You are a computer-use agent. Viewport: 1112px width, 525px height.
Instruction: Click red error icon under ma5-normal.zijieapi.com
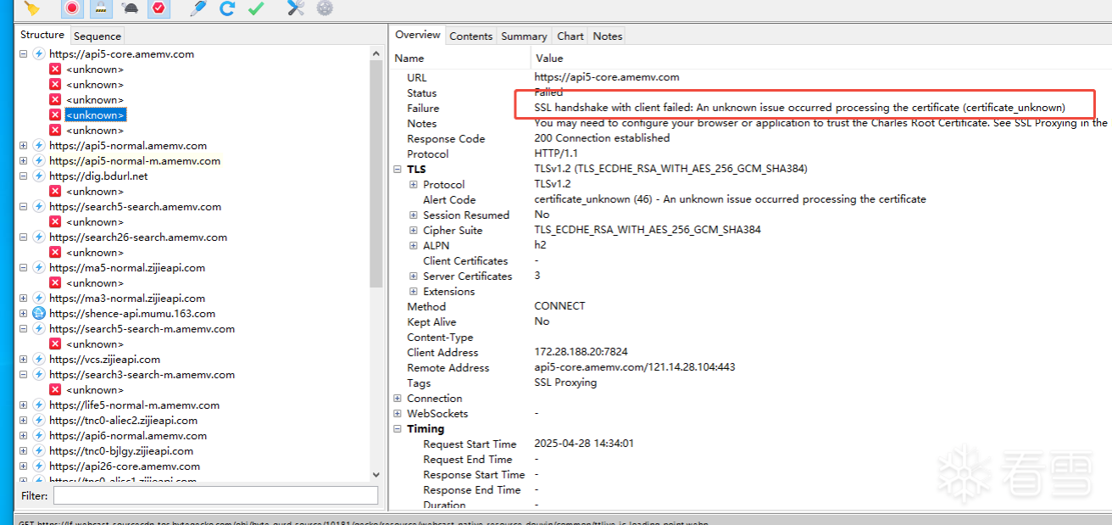click(55, 282)
